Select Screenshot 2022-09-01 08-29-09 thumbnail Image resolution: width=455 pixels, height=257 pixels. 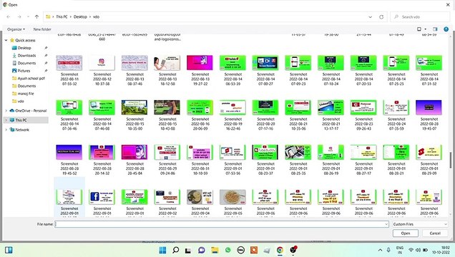[429, 152]
